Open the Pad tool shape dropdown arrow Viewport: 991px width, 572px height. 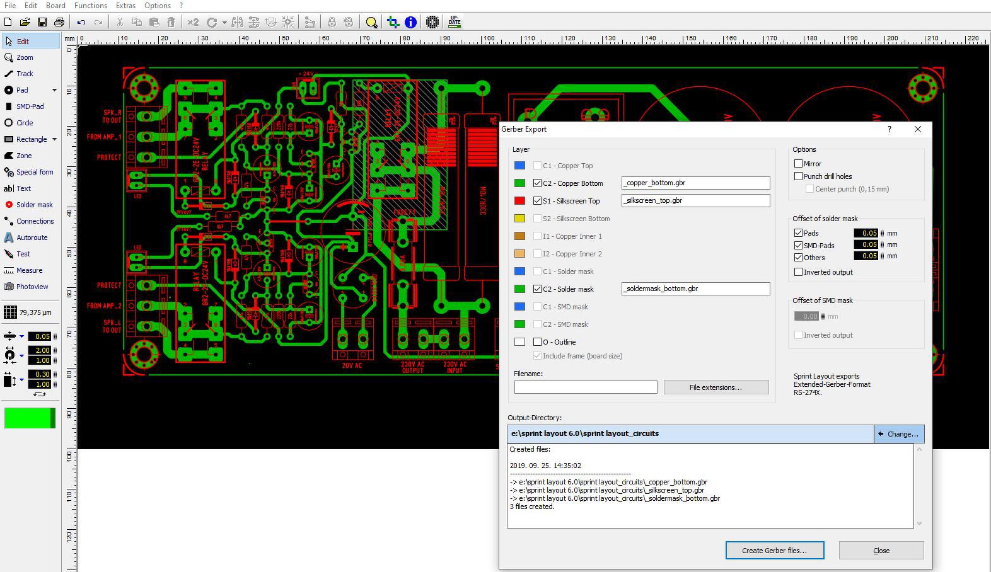pyautogui.click(x=54, y=90)
